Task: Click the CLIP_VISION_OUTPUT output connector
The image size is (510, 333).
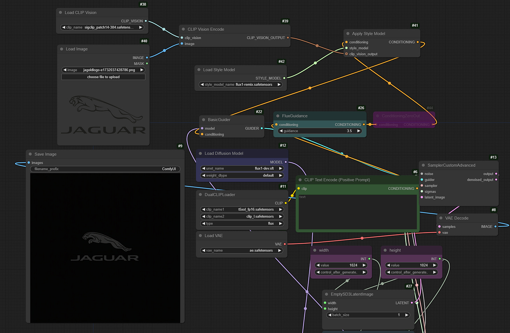Action: click(x=288, y=38)
